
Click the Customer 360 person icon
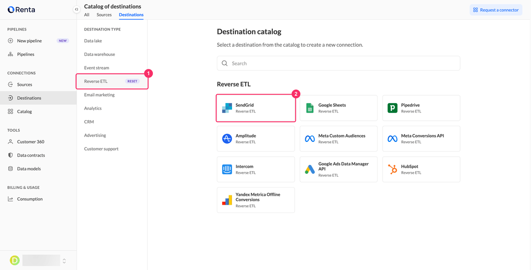click(x=10, y=142)
